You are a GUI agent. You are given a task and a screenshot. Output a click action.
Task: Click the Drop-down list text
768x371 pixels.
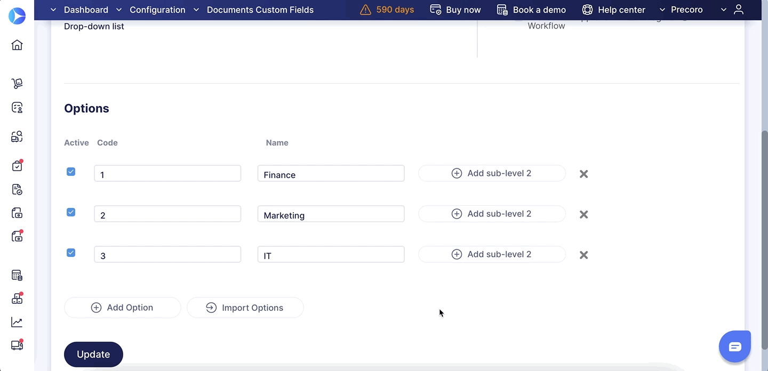[94, 26]
